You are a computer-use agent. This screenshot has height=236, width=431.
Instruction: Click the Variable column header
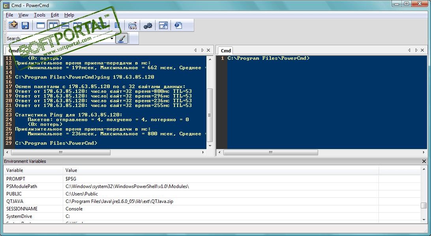click(x=33, y=170)
